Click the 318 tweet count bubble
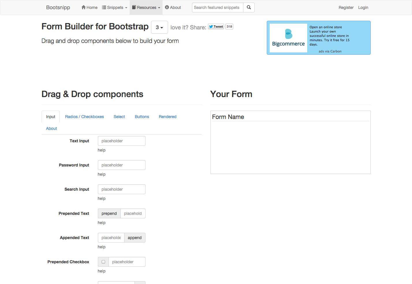Viewport: 412px width, 284px height. [229, 26]
